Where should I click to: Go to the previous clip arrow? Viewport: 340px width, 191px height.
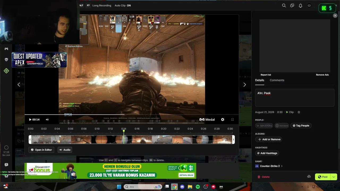point(19,85)
